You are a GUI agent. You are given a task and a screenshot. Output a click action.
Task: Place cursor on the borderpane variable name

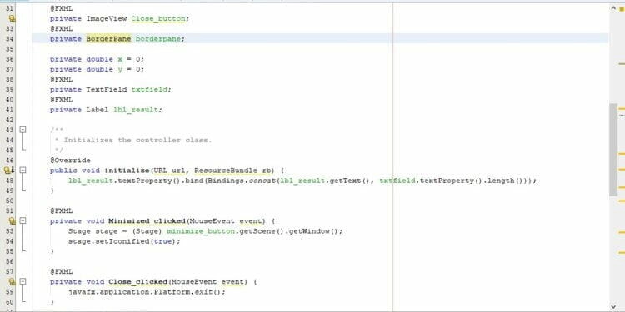click(x=158, y=38)
